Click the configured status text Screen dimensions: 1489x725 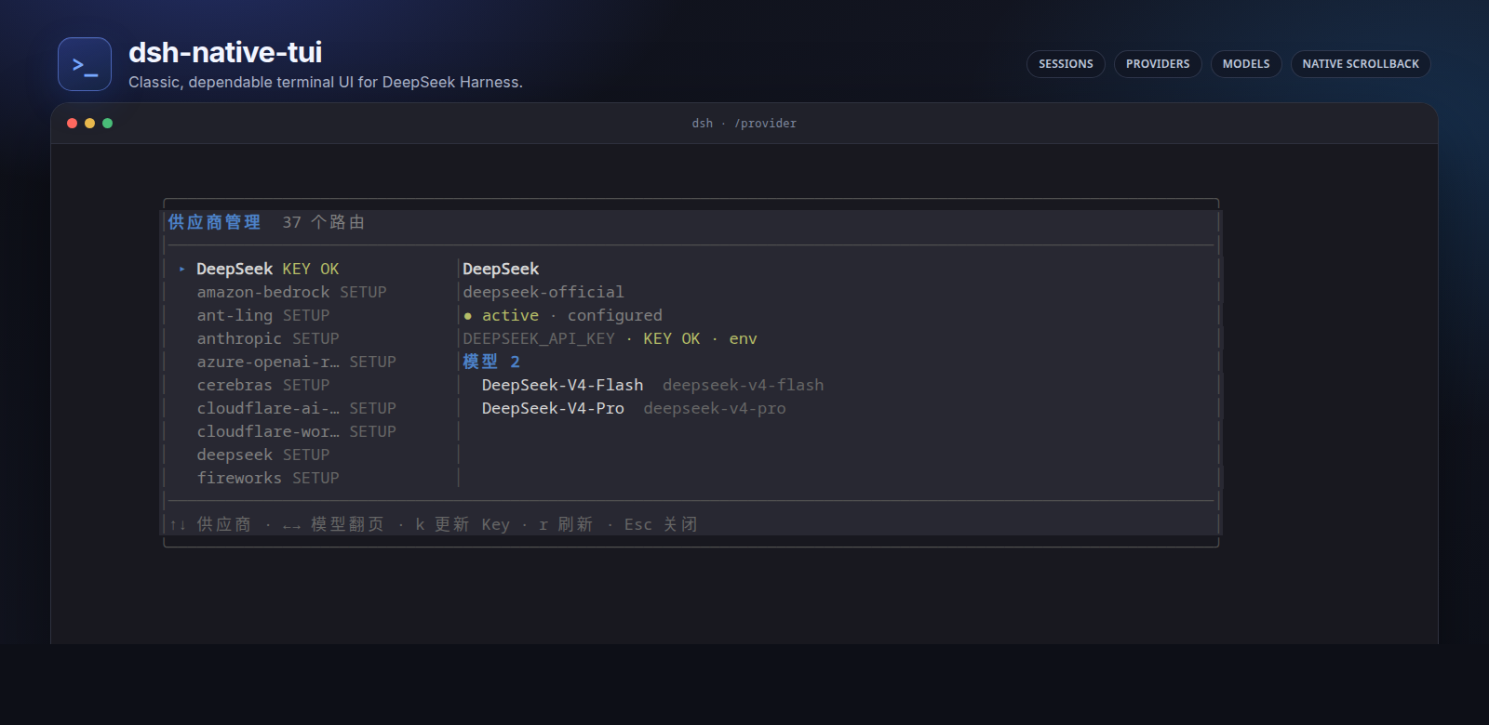(615, 315)
